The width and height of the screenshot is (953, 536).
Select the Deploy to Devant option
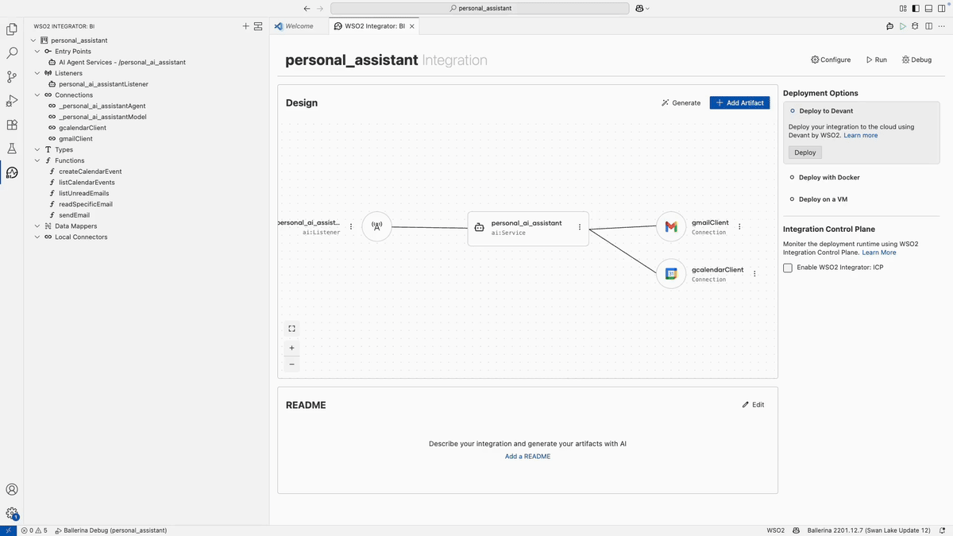827,111
